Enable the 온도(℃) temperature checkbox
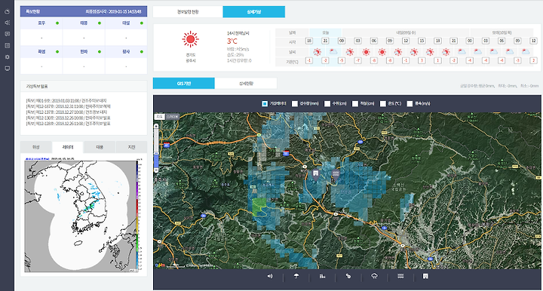The width and height of the screenshot is (543, 291). click(x=382, y=103)
